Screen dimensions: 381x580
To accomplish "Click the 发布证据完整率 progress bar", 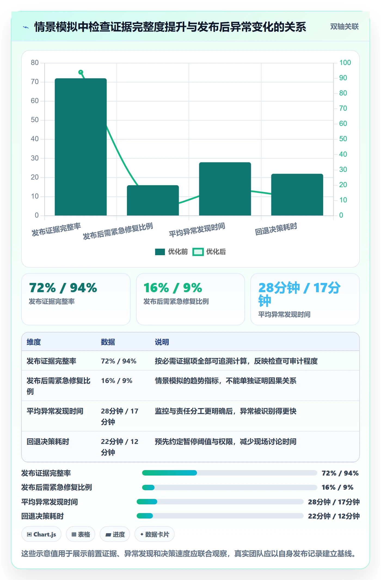I will click(x=229, y=473).
